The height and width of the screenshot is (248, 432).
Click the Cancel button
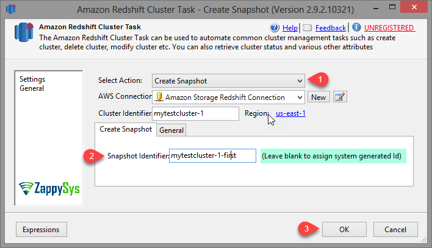395,229
